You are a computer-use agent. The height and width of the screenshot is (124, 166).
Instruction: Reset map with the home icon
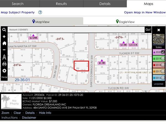(x=4, y=43)
